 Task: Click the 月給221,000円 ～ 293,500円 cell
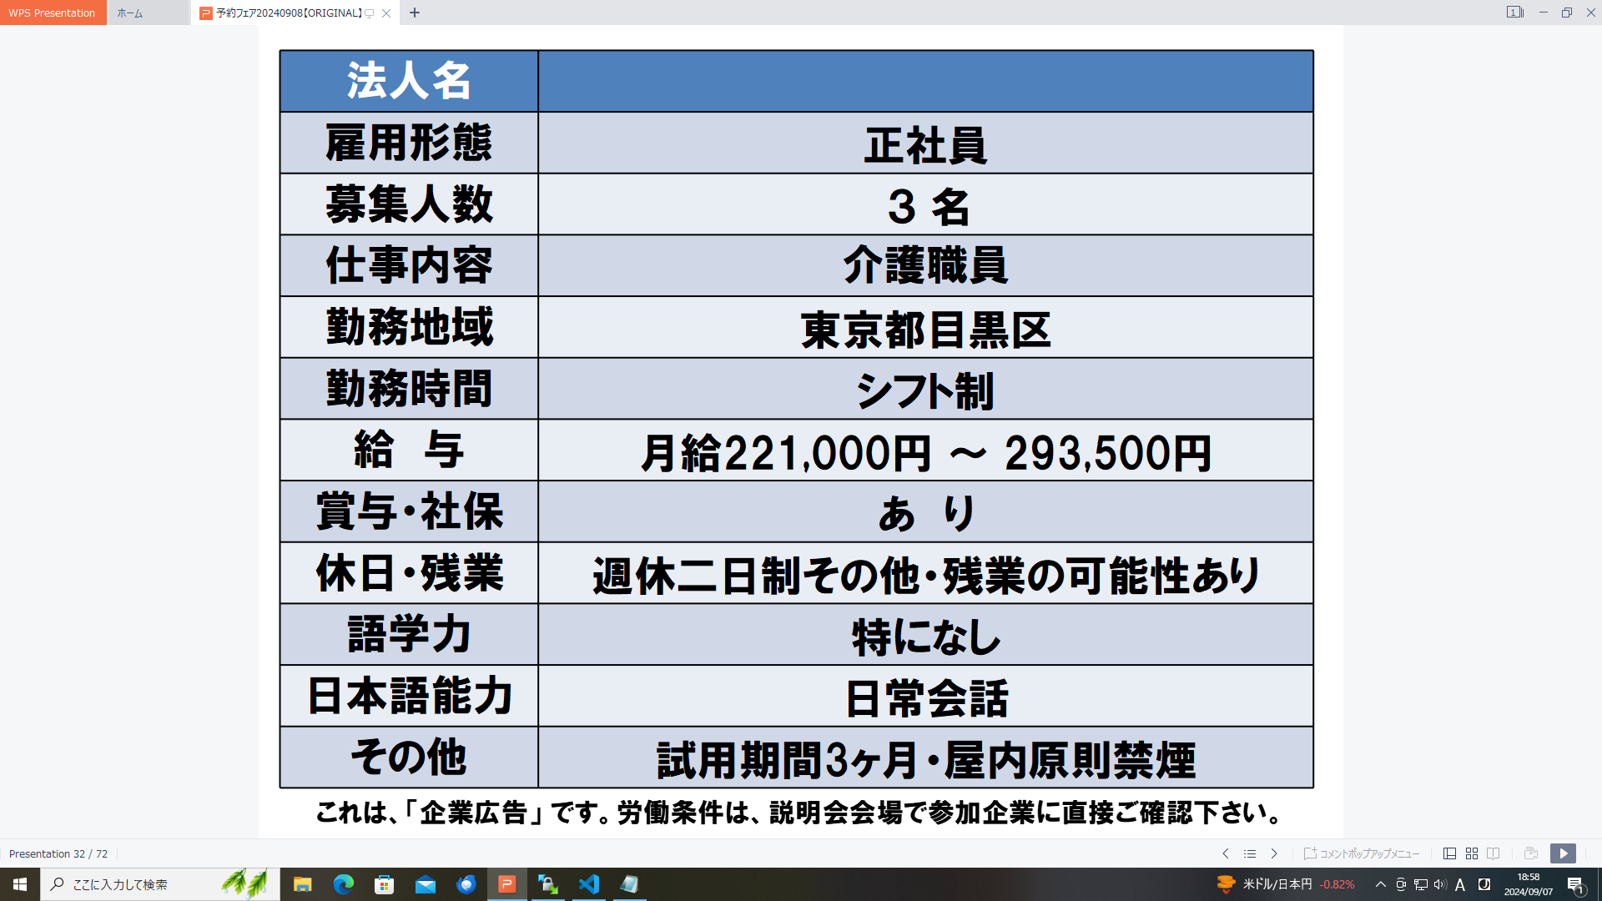[x=926, y=450]
